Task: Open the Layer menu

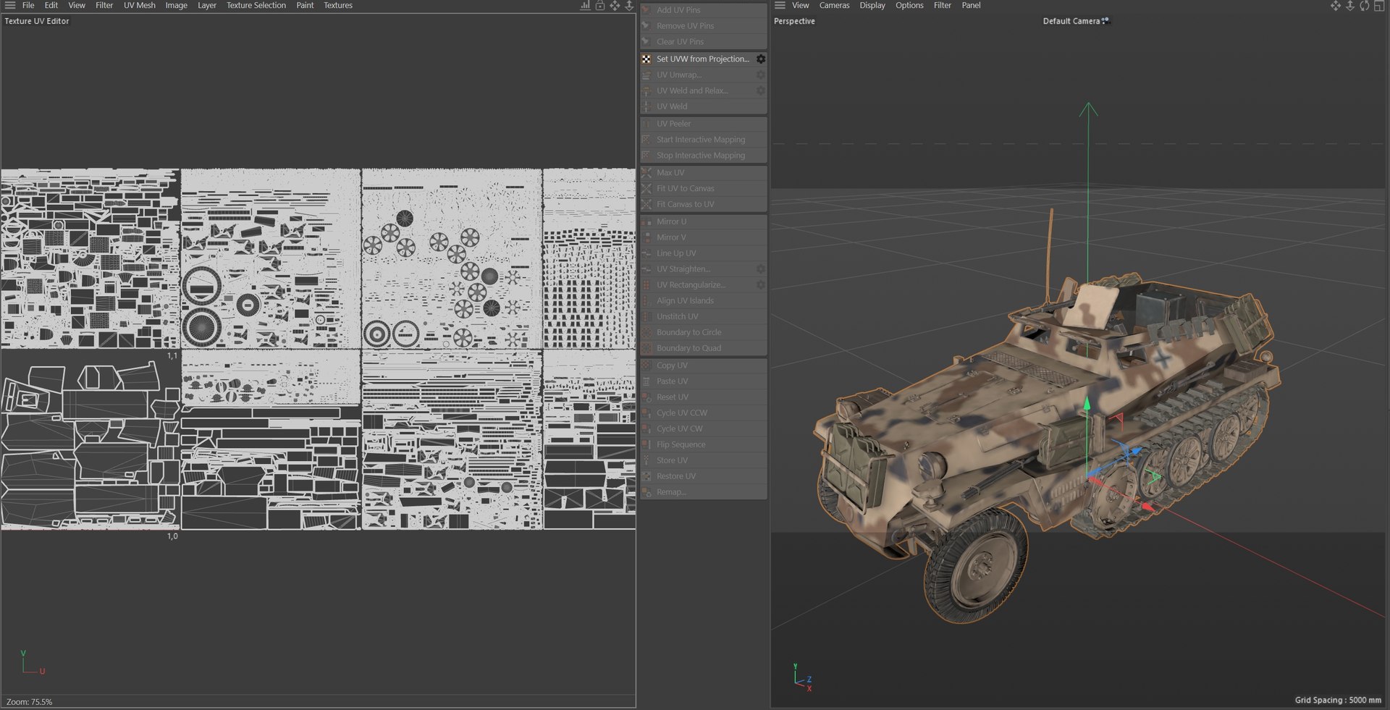Action: [x=207, y=5]
